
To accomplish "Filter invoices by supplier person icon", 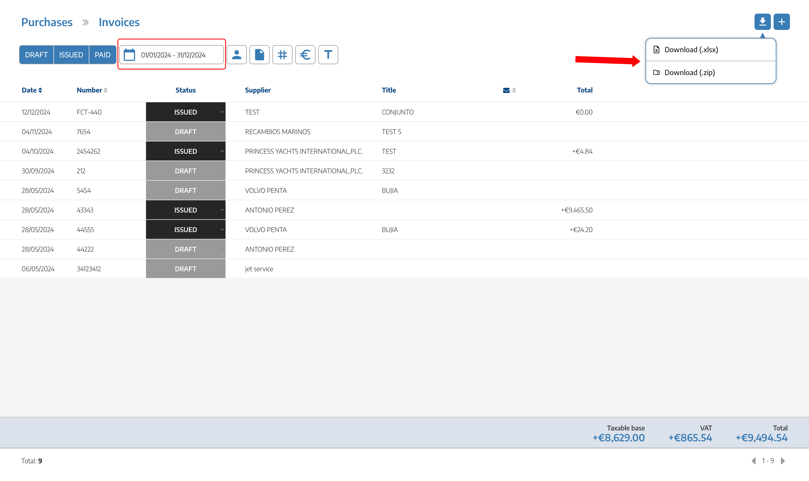I will click(236, 55).
